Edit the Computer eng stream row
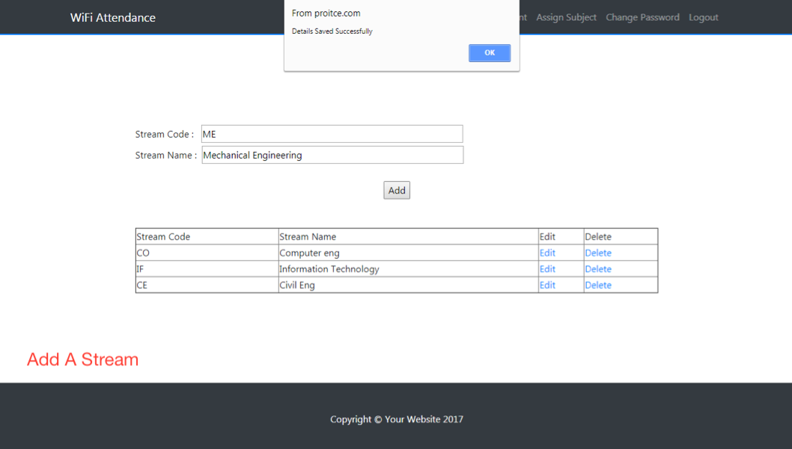Screen dimensions: 792x449 point(547,253)
